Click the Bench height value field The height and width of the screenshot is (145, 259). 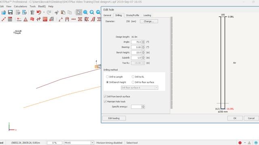click(136, 52)
